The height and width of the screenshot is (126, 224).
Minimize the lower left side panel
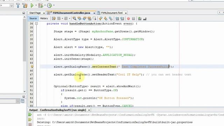click(24, 97)
